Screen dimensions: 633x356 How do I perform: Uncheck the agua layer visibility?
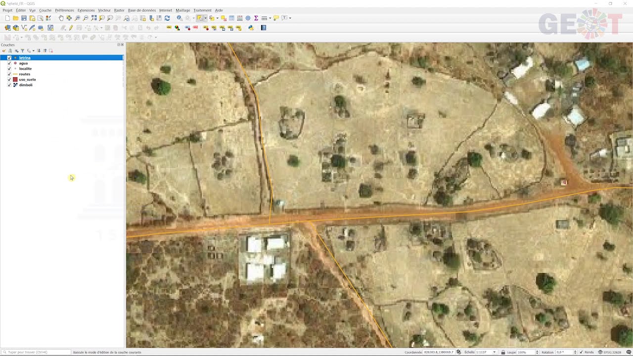coord(9,63)
